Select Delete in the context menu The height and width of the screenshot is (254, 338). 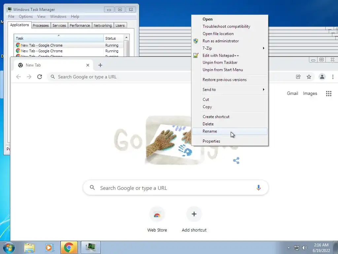tap(230, 124)
